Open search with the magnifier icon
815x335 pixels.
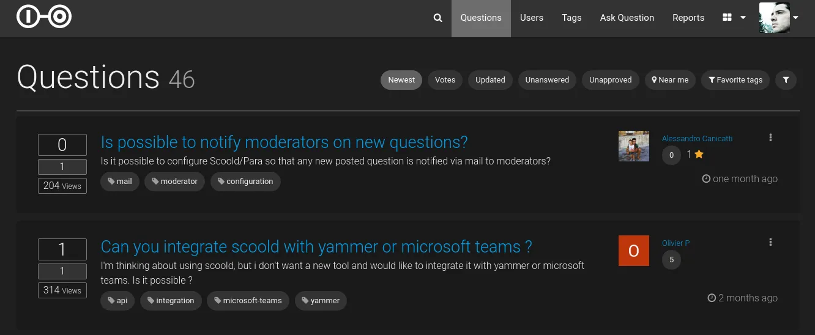[x=437, y=18]
